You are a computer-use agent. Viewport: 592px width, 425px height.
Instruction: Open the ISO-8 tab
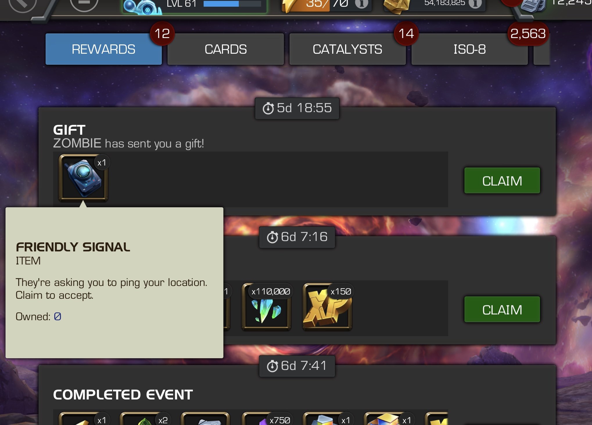click(470, 49)
